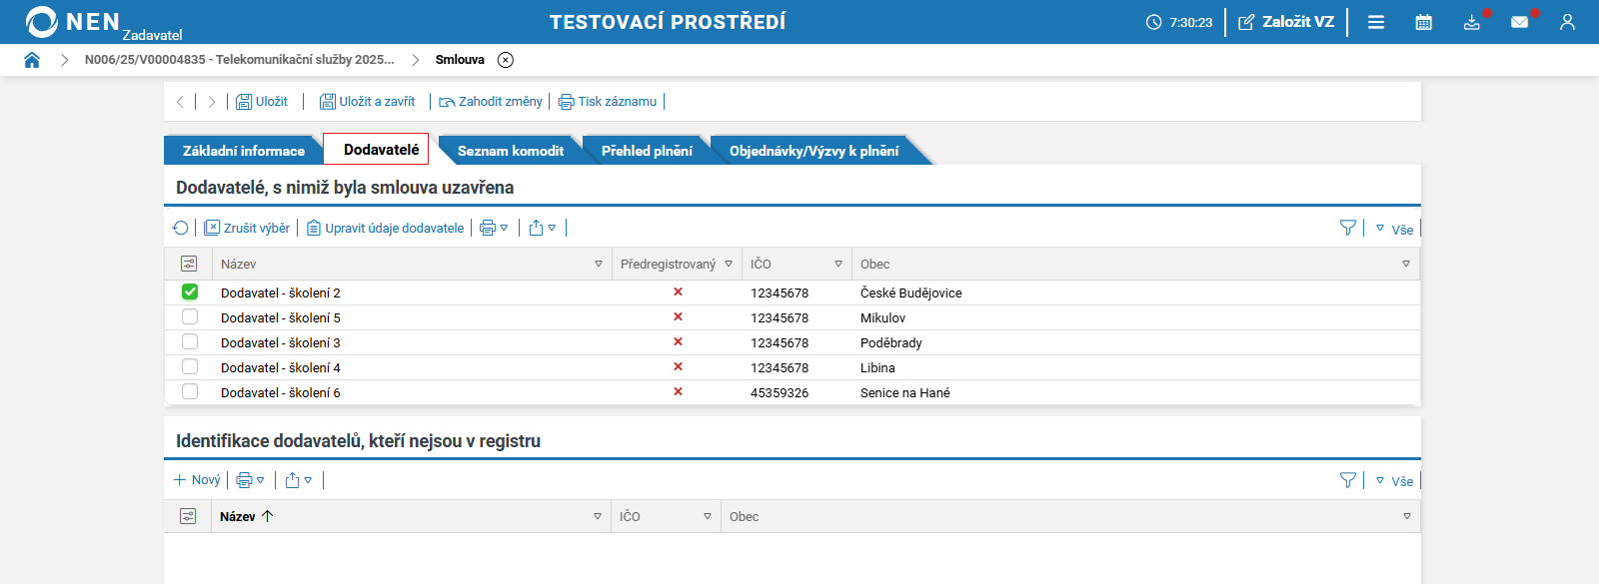Open print menu in unregistered suppliers toolbar

coord(250,480)
